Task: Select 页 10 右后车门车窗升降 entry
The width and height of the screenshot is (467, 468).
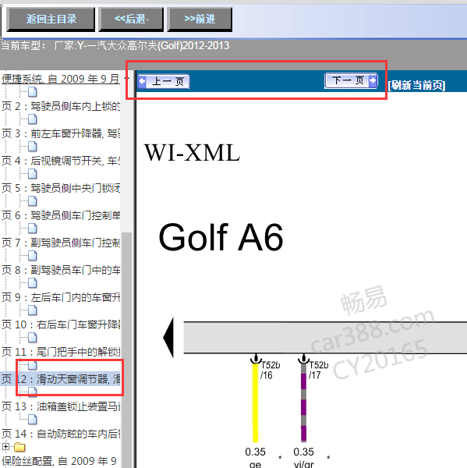Action: [x=61, y=324]
